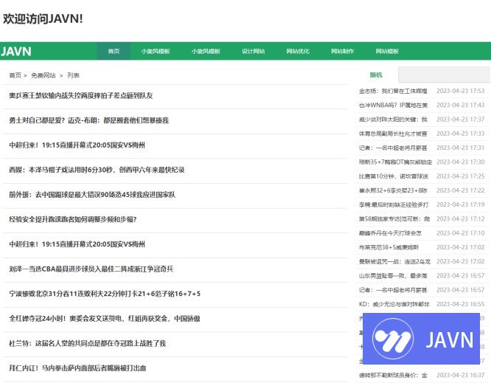Click sidebar link KD:威少无论与谁对阵都非
The height and width of the screenshot is (383, 491).
pyautogui.click(x=394, y=304)
